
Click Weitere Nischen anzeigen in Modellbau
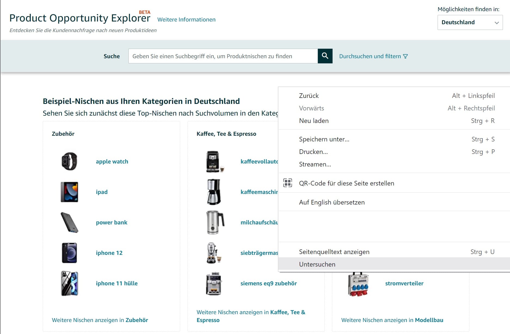(392, 320)
